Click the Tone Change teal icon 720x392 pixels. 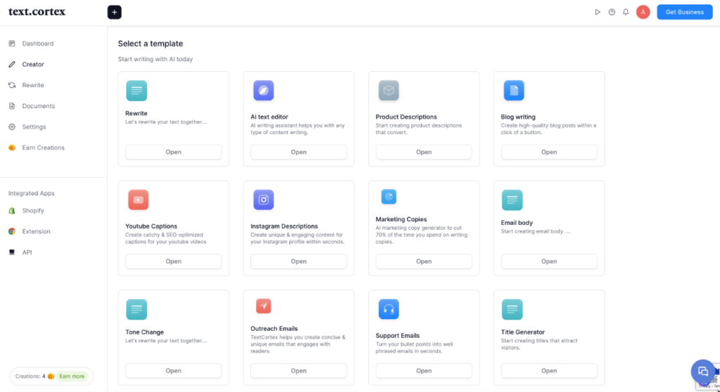pos(136,309)
